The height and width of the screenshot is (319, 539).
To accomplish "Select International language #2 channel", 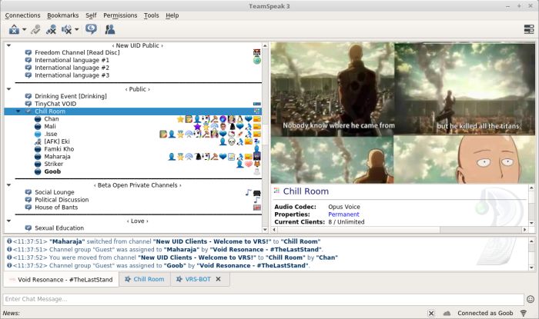I will [72, 68].
